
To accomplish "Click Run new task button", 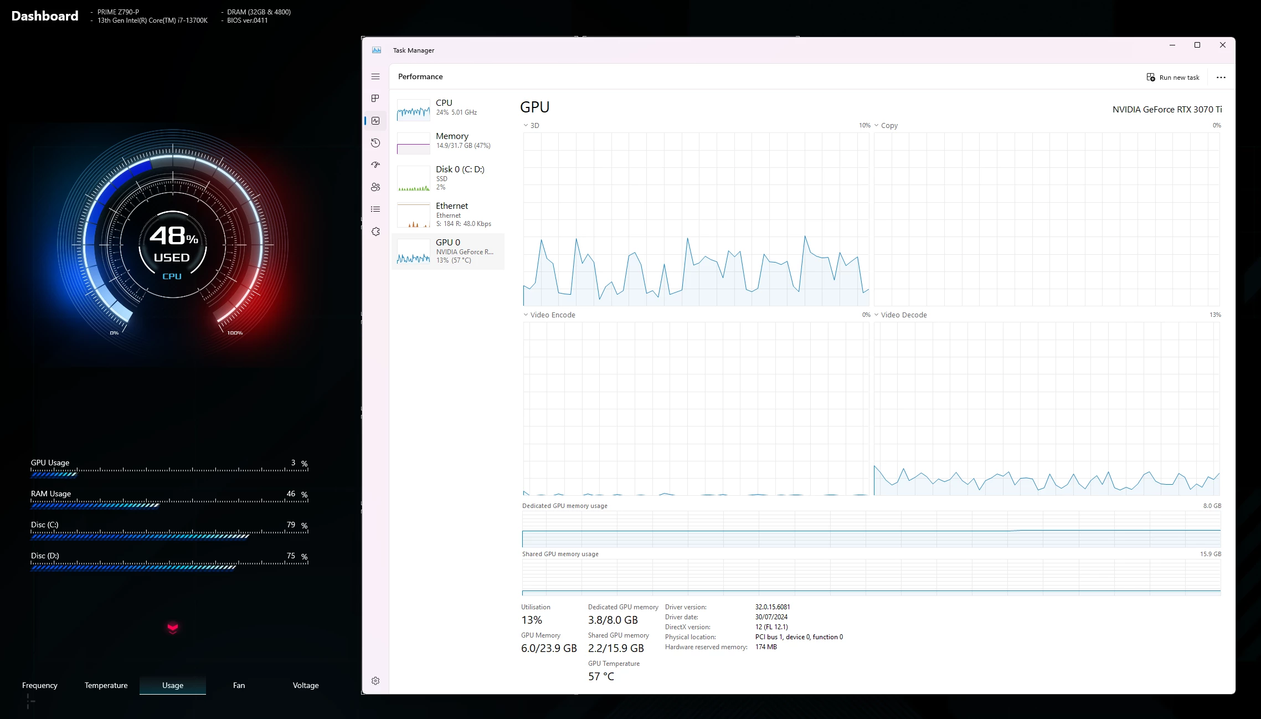I will click(1172, 78).
